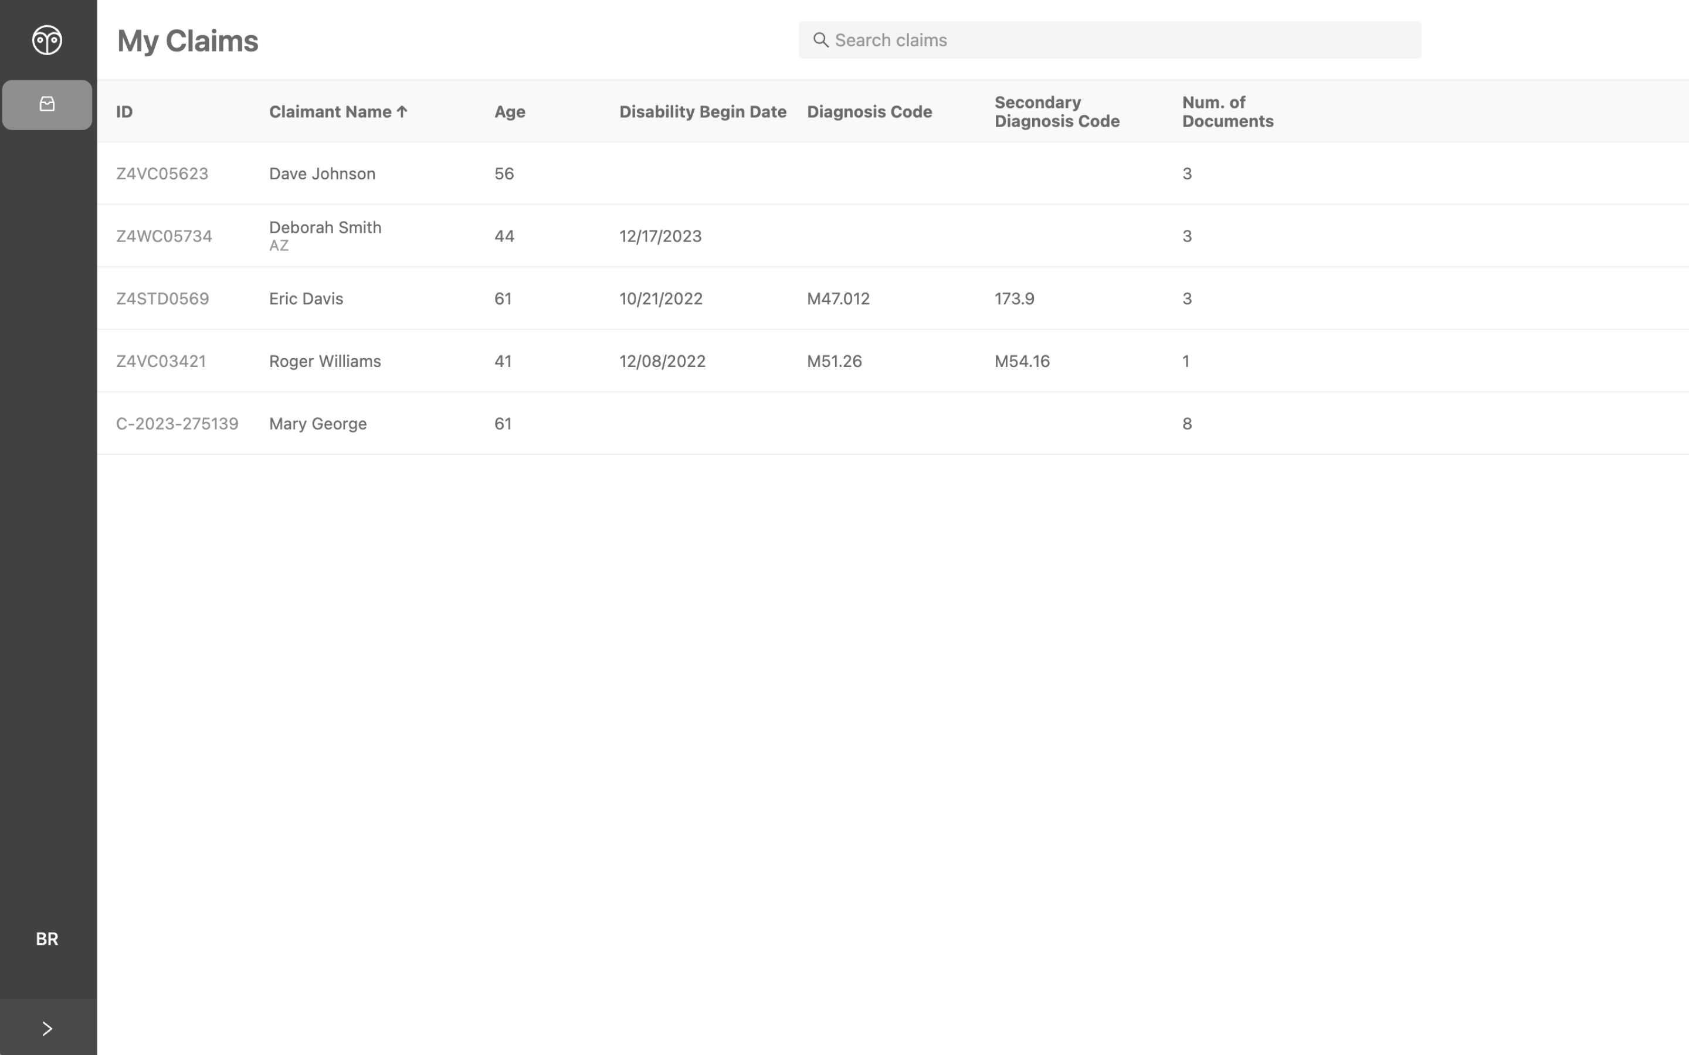Click disability date 10/21/2022
The image size is (1689, 1055).
point(661,299)
